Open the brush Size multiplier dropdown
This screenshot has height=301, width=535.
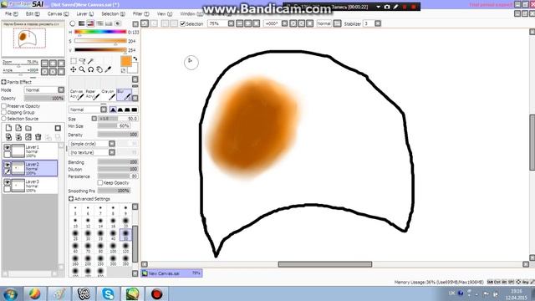coord(94,119)
